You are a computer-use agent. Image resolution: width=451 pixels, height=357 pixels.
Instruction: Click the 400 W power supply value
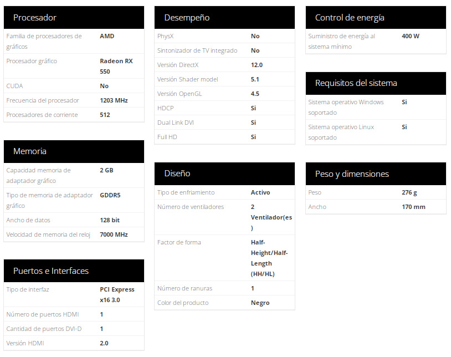coord(411,36)
